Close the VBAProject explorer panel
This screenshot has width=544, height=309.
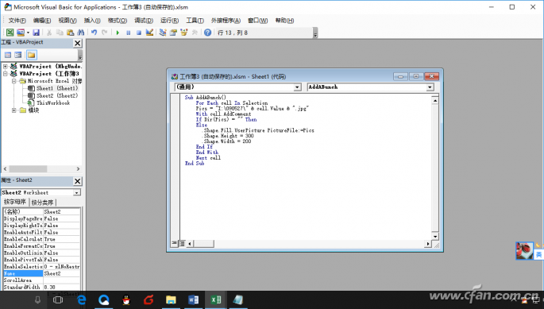coord(77,43)
